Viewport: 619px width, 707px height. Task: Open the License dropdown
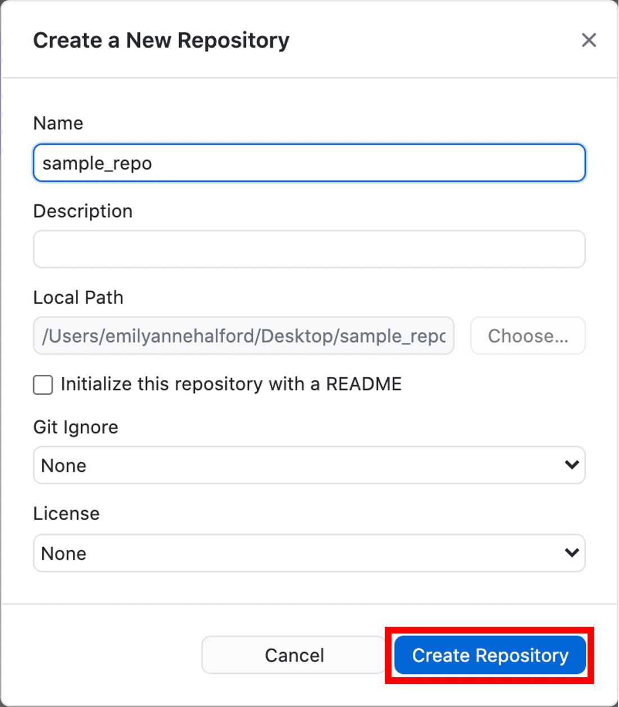[x=309, y=553]
